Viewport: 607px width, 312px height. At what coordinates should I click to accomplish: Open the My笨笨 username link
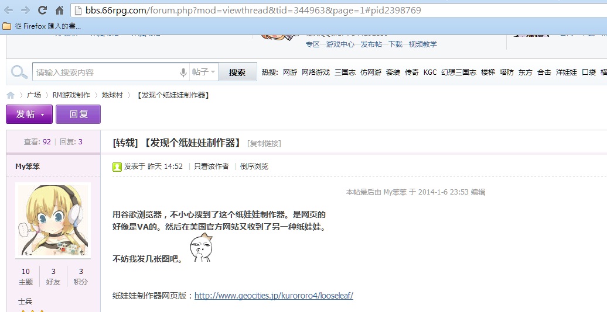click(28, 167)
